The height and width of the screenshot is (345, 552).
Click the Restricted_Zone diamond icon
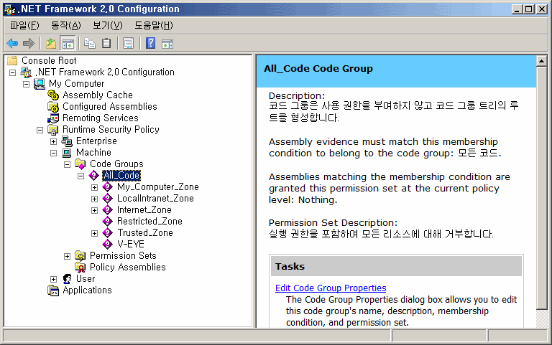(107, 222)
